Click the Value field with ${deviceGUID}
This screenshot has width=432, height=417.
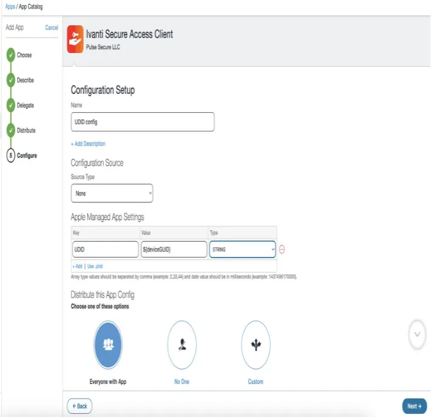174,249
